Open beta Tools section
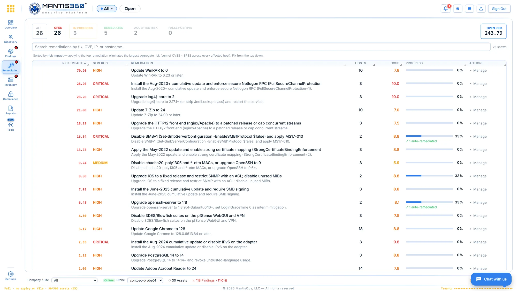Viewport: 517px width, 291px height. click(11, 125)
